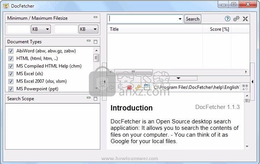
Task: Collapse the left filter pane arrow
Action: 104,81
